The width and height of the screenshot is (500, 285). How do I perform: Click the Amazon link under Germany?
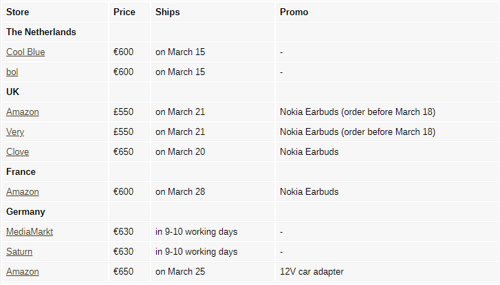[23, 271]
